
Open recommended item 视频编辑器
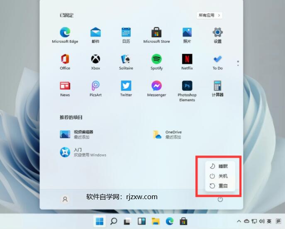click(x=76, y=134)
